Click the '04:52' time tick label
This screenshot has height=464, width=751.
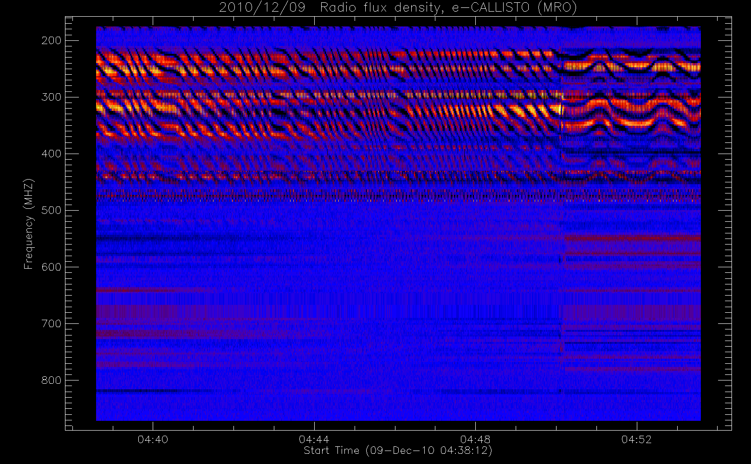(x=637, y=439)
